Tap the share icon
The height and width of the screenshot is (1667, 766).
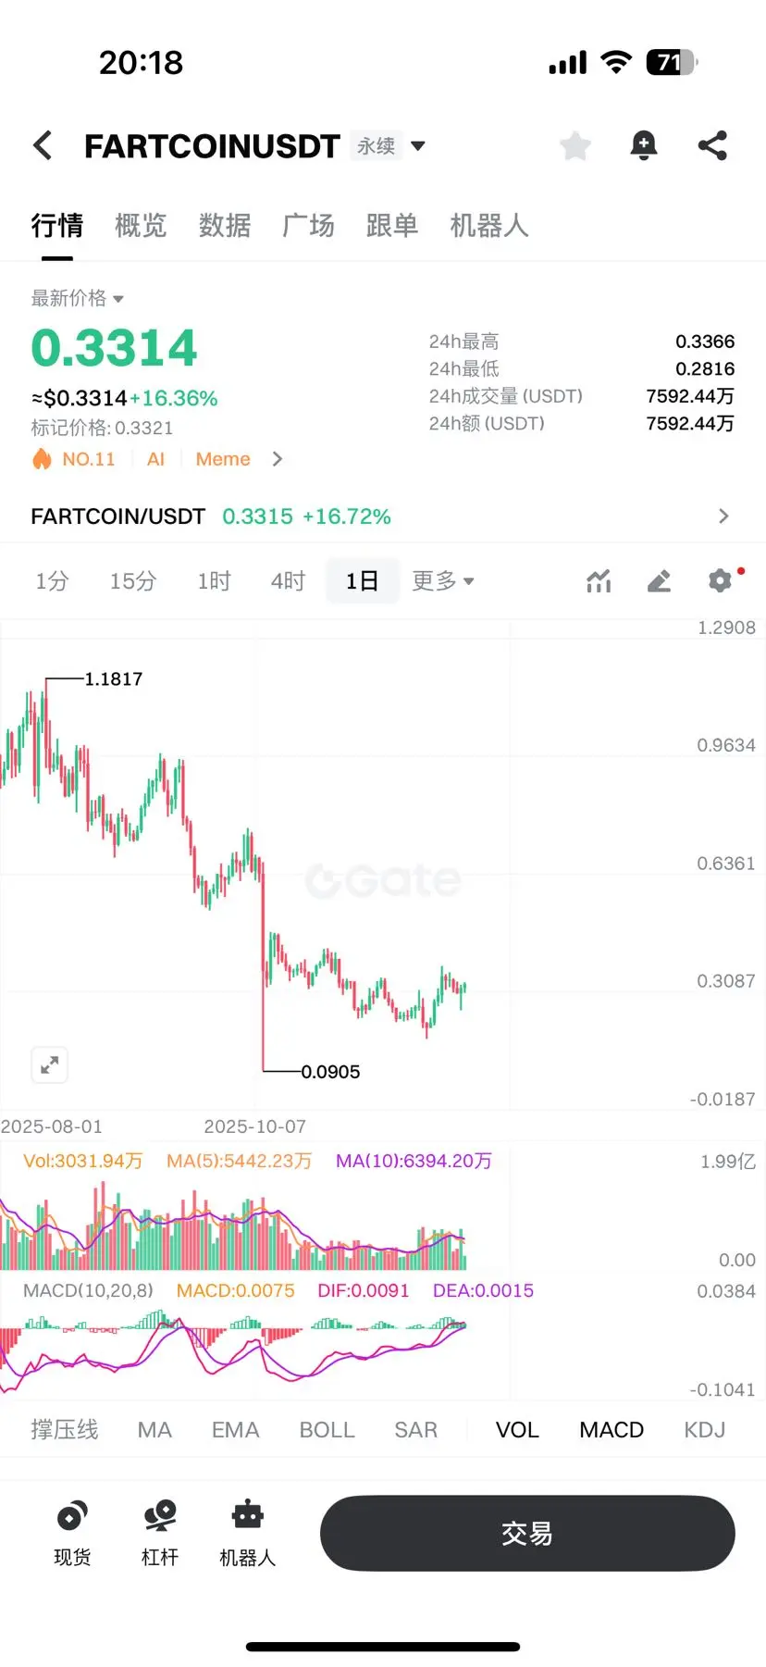pyautogui.click(x=712, y=145)
